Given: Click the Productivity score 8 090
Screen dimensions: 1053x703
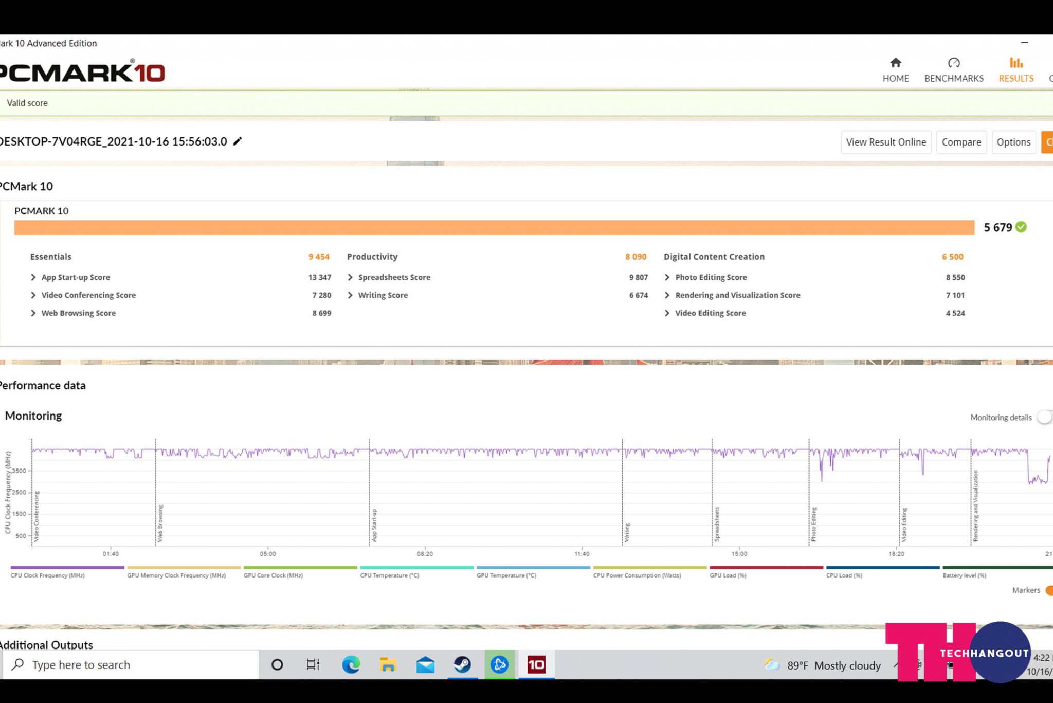Looking at the screenshot, I should point(636,257).
